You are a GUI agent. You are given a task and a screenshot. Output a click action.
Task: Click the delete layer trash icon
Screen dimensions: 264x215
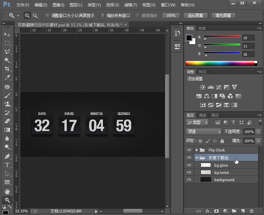252,211
